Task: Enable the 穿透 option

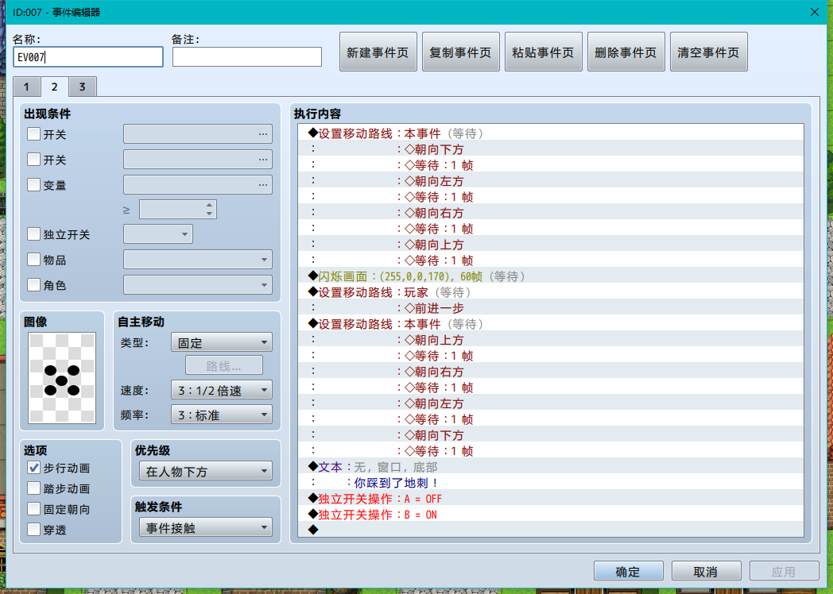Action: 33,530
